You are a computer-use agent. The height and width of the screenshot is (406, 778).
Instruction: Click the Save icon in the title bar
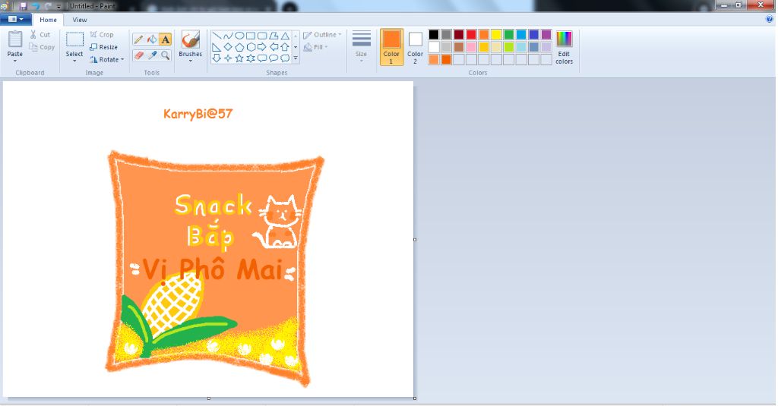coord(24,6)
